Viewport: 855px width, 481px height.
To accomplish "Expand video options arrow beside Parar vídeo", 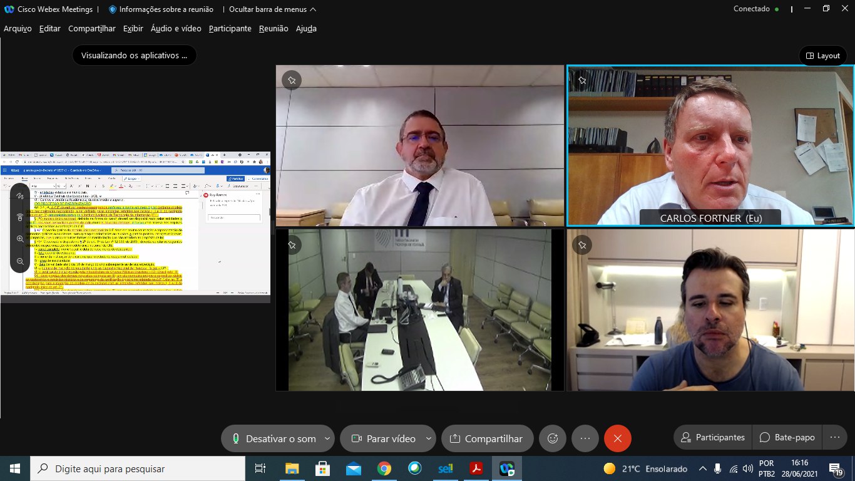I will [x=429, y=438].
